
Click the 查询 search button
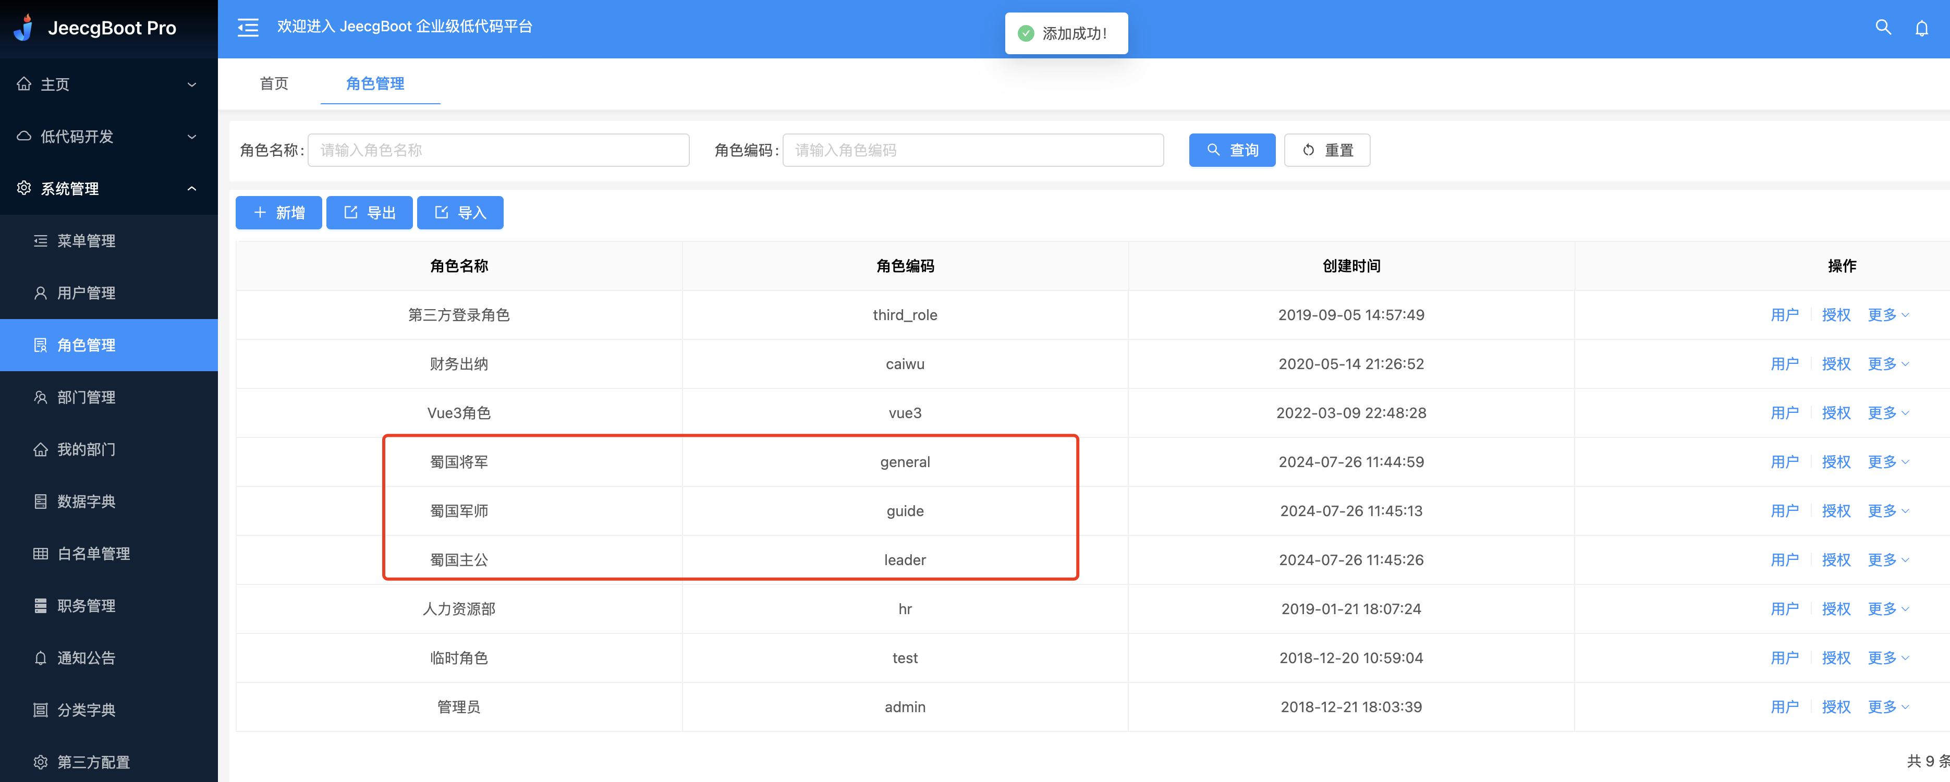click(x=1232, y=150)
